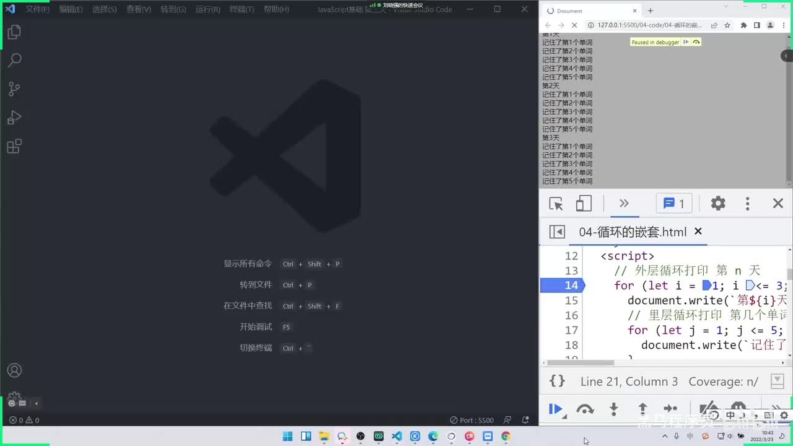Click the horizontal scrollbar of source code

pyautogui.click(x=579, y=363)
